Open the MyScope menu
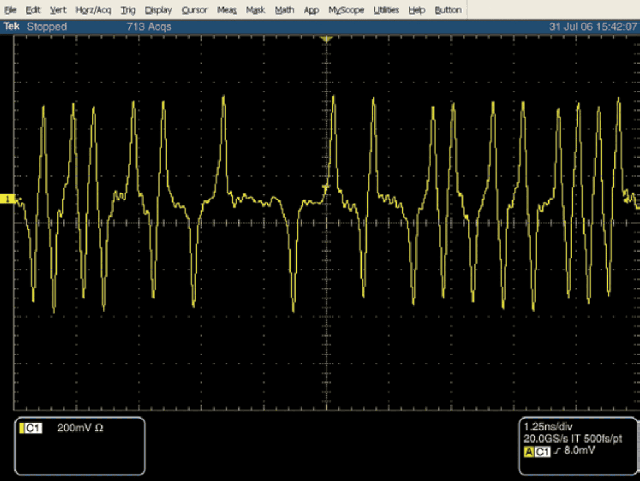Viewport: 640px width, 482px height. pyautogui.click(x=346, y=10)
